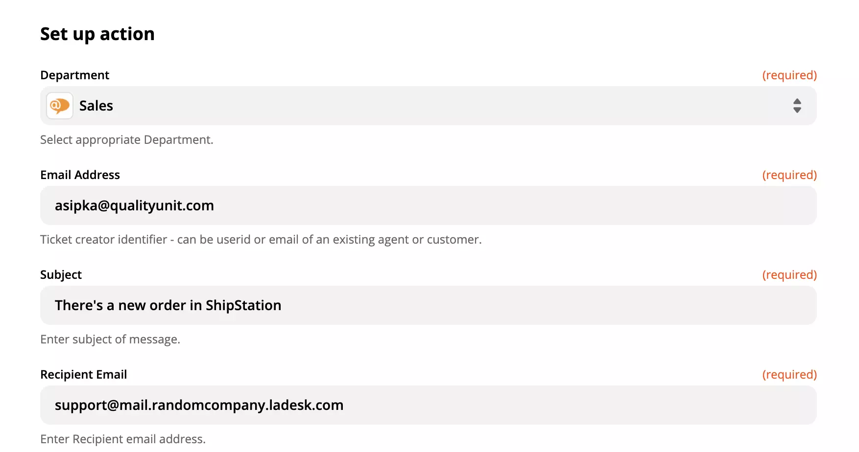The width and height of the screenshot is (859, 452).
Task: Click (required) next to Email Address
Action: coord(789,175)
